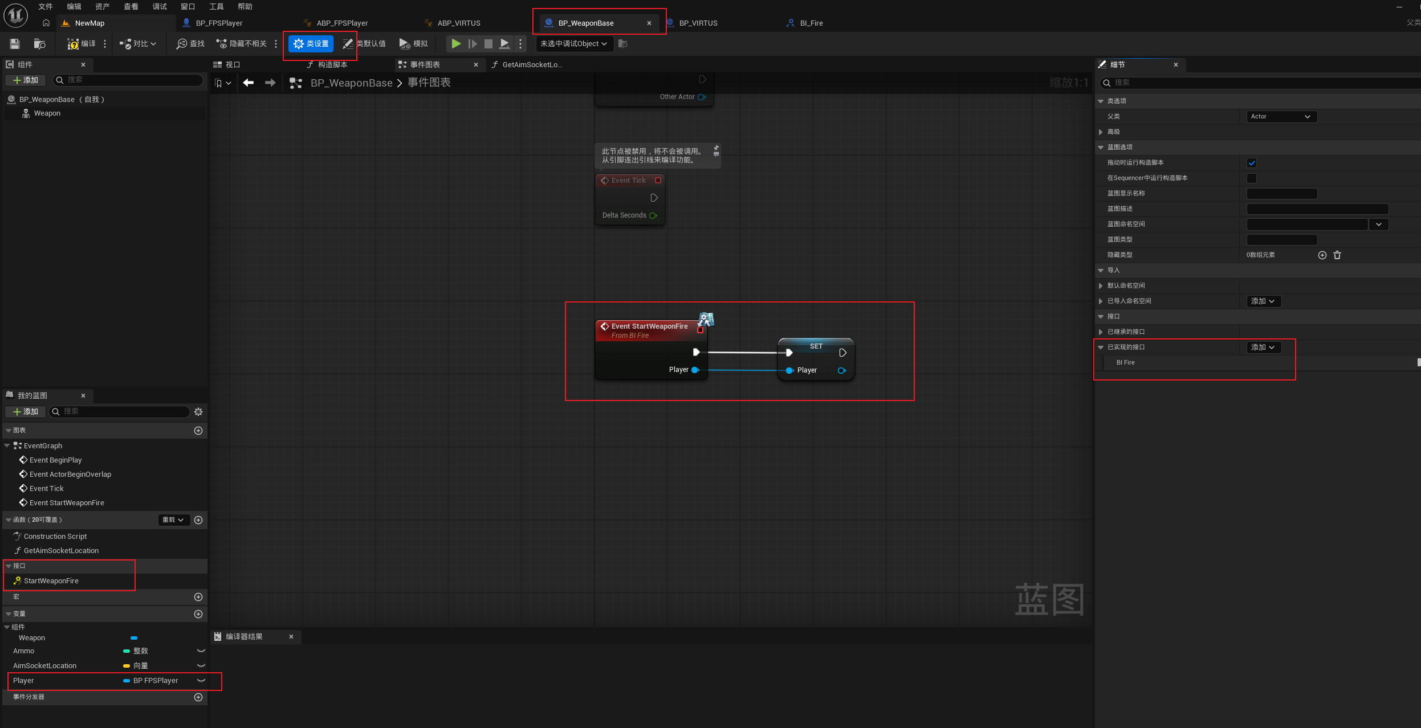Select the Weapon component in tree
Screen dimensions: 1421x728
(47, 113)
